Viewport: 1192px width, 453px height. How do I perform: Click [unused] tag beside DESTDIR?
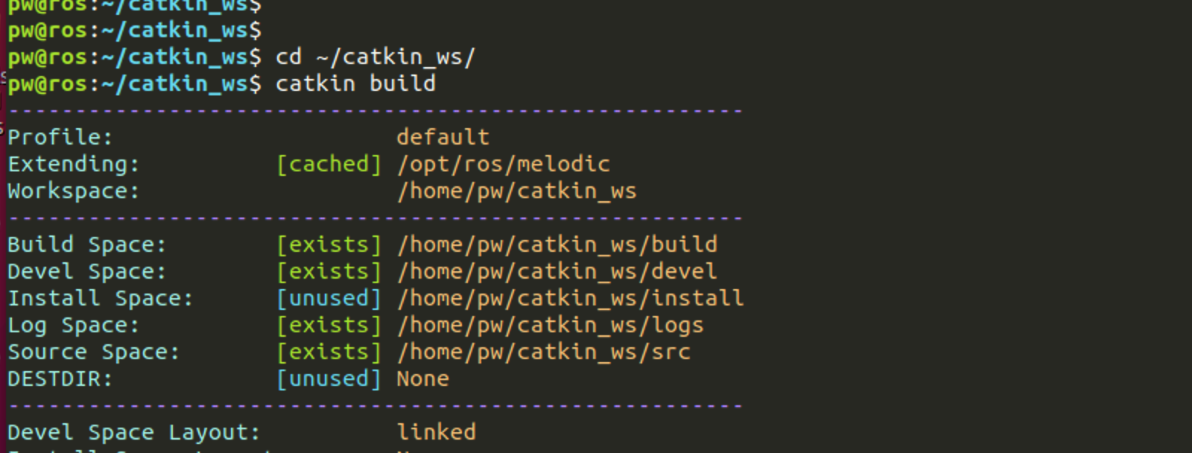click(x=329, y=378)
